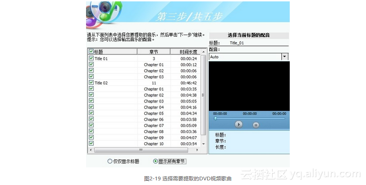Uncheck the checkbox for the Chapter 09 row

(x=91, y=137)
